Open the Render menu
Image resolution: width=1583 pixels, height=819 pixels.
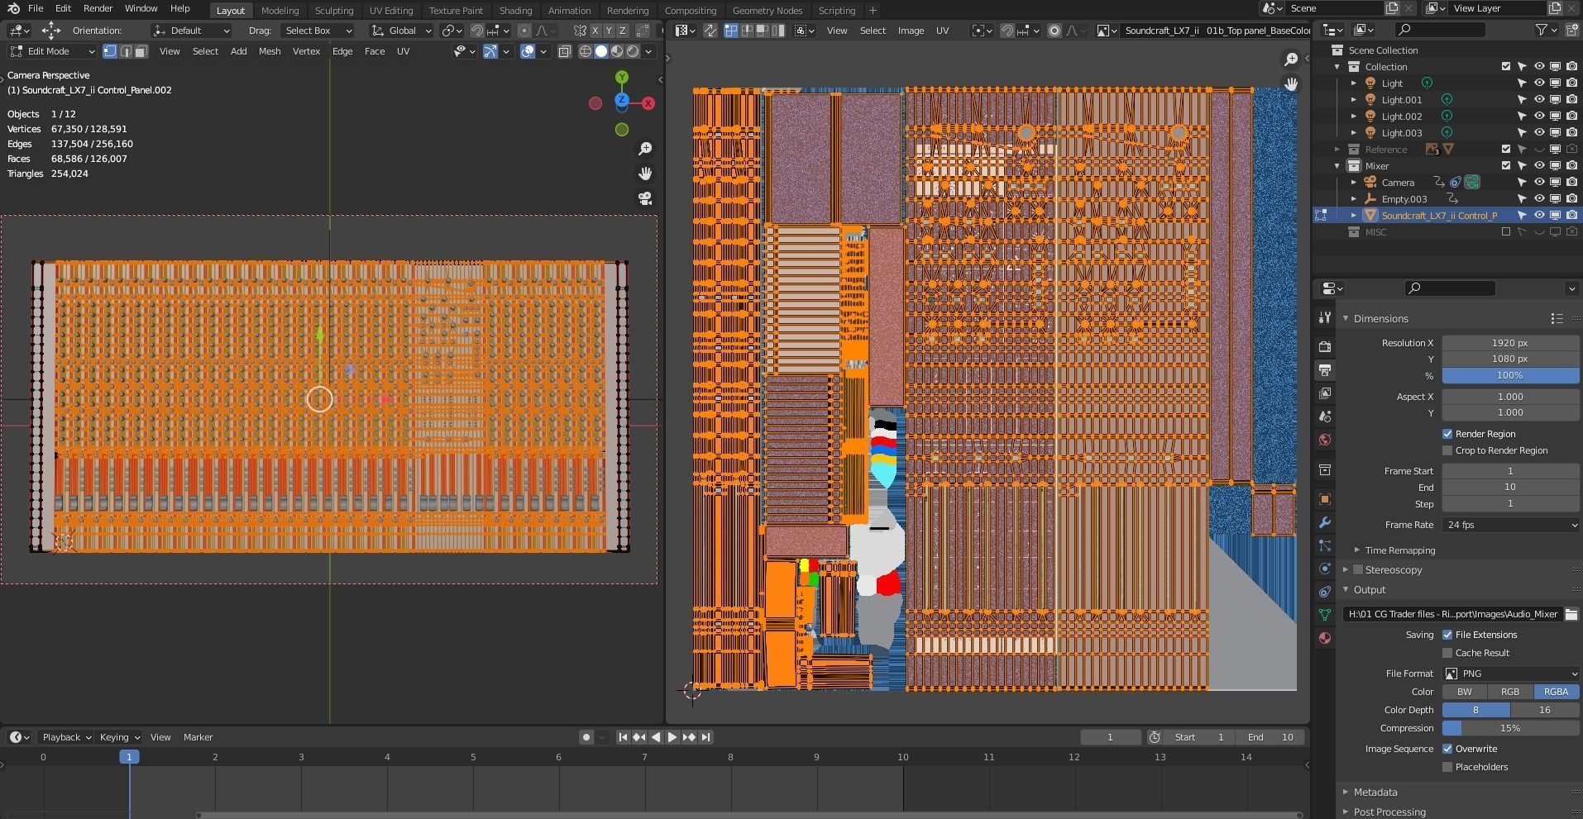pyautogui.click(x=98, y=8)
